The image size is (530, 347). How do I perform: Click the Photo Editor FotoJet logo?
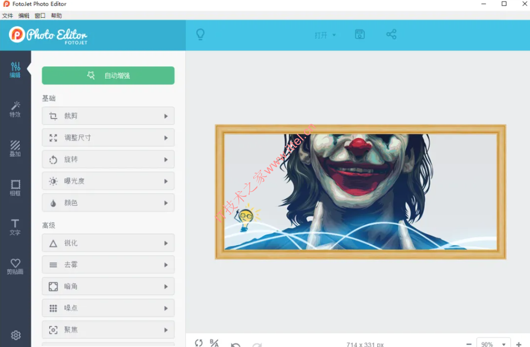[48, 35]
